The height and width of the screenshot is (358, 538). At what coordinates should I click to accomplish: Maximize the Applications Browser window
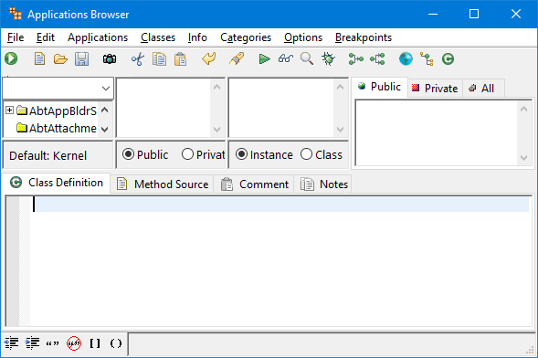tap(474, 14)
